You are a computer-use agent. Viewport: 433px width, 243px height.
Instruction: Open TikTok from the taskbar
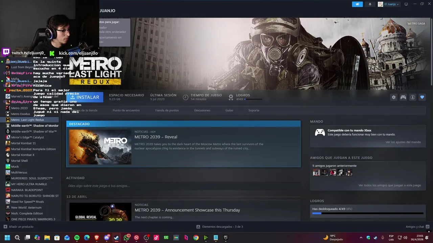coord(156,238)
